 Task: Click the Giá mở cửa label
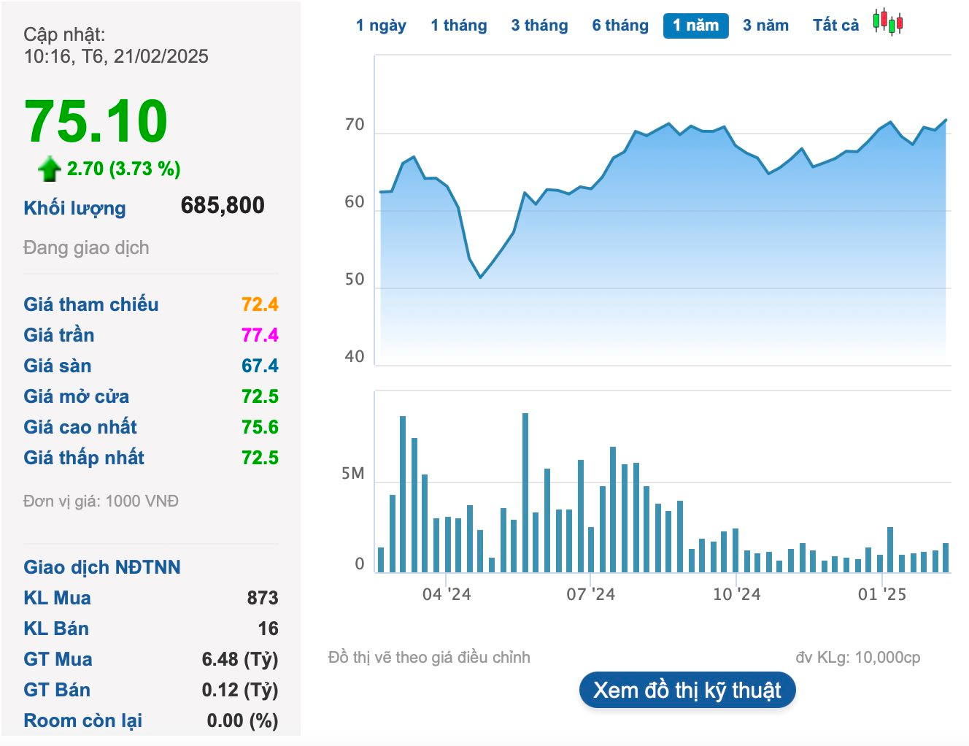tap(77, 396)
